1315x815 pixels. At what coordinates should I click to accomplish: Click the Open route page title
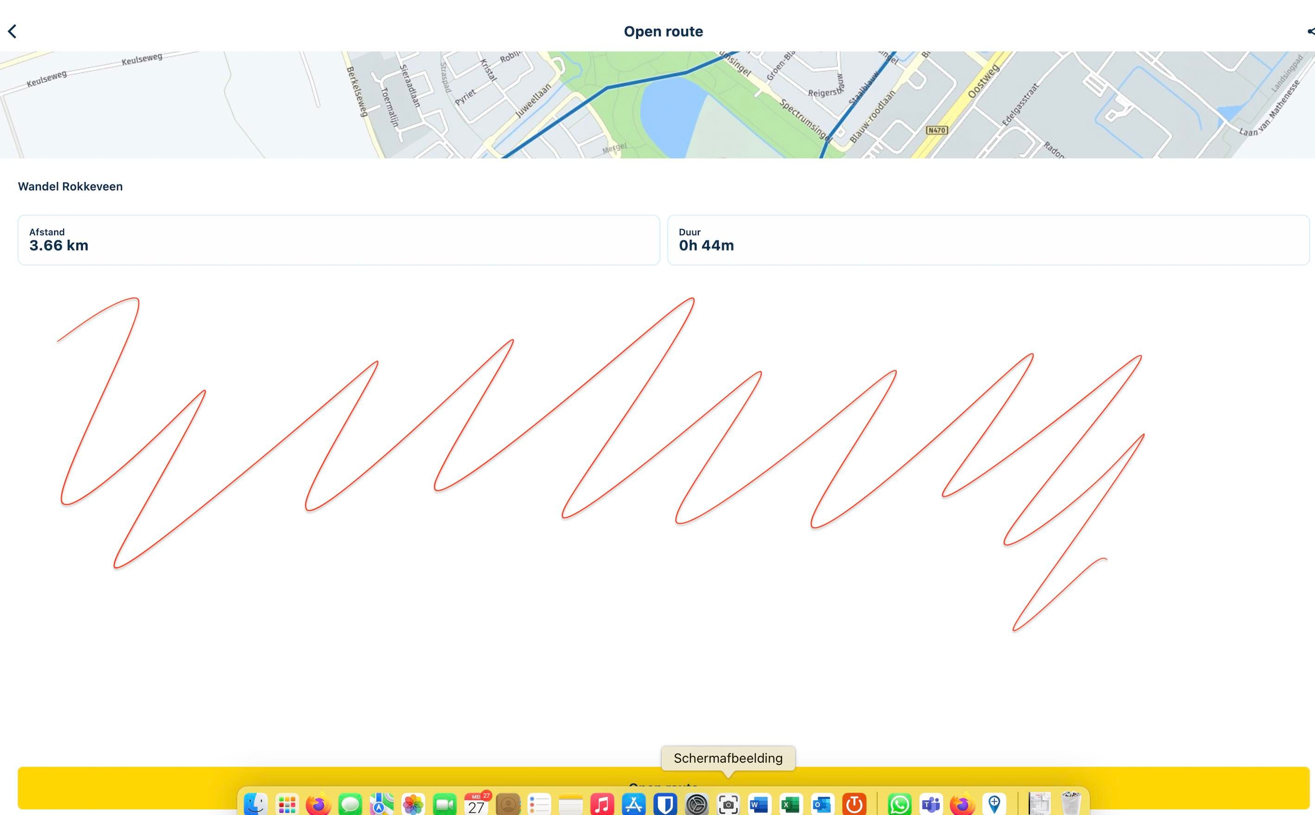[x=664, y=31]
